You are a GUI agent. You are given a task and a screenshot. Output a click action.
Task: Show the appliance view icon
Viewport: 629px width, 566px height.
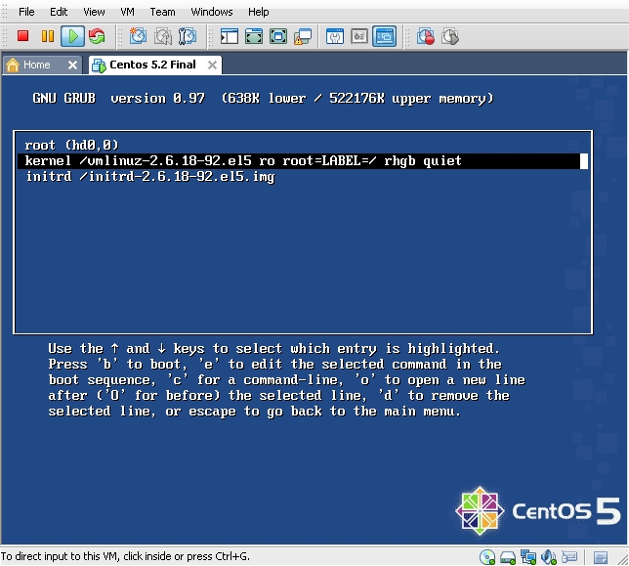pyautogui.click(x=359, y=36)
